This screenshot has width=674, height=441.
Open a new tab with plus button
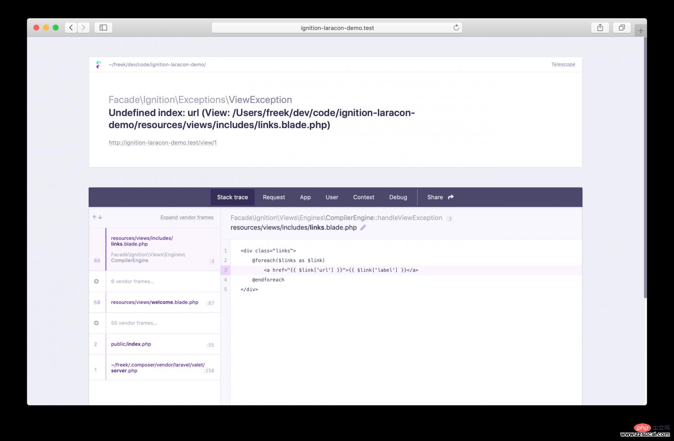641,30
